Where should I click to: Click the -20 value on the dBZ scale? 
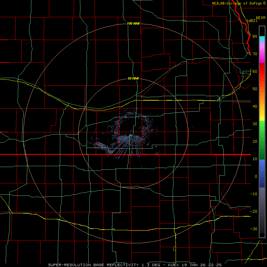[254, 211]
